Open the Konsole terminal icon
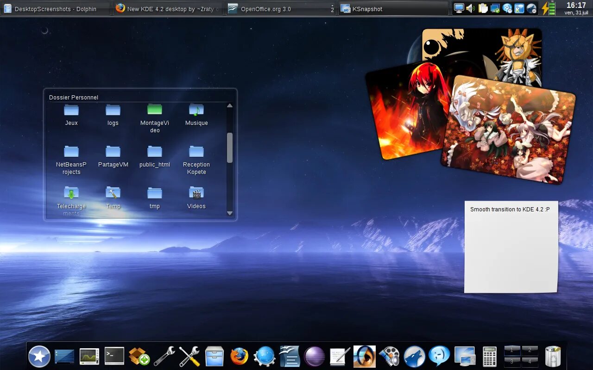This screenshot has width=593, height=370. (x=114, y=356)
